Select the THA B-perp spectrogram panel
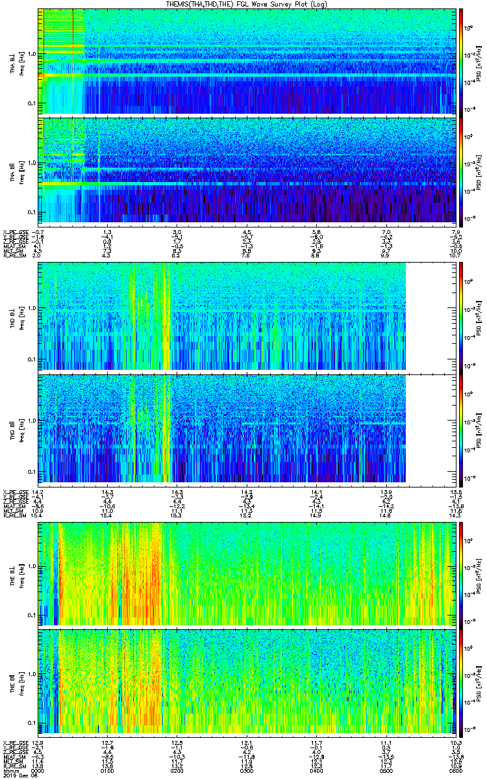 tap(247, 62)
